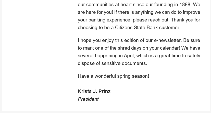Click the italic President title
This screenshot has height=113, width=211.
pyautogui.click(x=88, y=99)
